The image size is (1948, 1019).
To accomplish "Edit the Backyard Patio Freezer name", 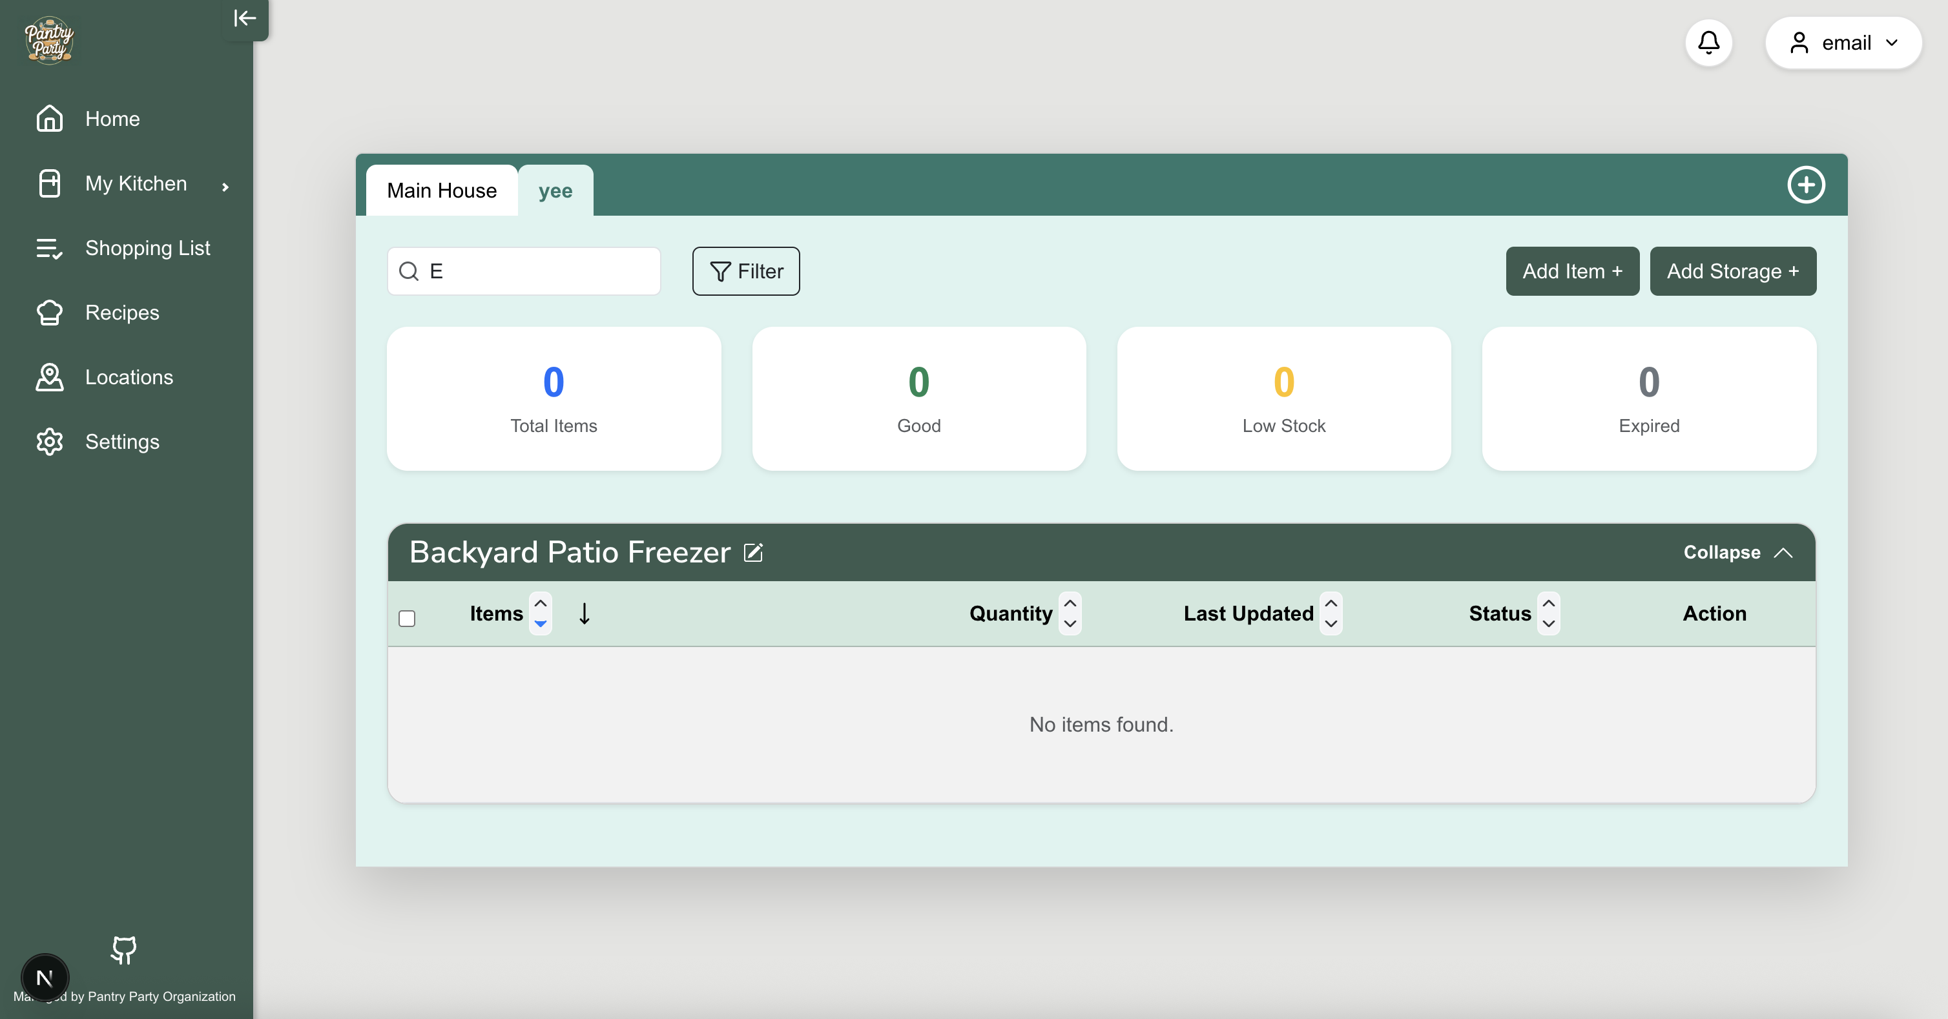I will pyautogui.click(x=753, y=553).
